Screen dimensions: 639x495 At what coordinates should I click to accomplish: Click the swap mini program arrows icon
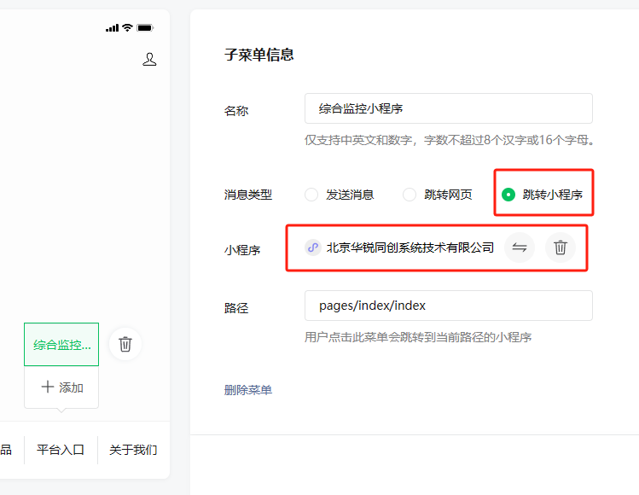520,247
